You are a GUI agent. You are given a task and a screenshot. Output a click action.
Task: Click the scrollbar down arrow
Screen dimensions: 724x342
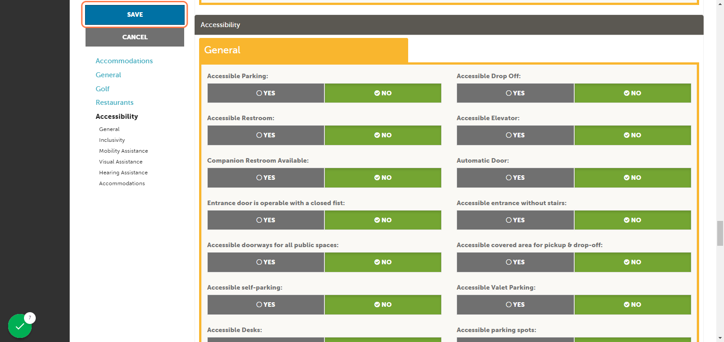720,338
